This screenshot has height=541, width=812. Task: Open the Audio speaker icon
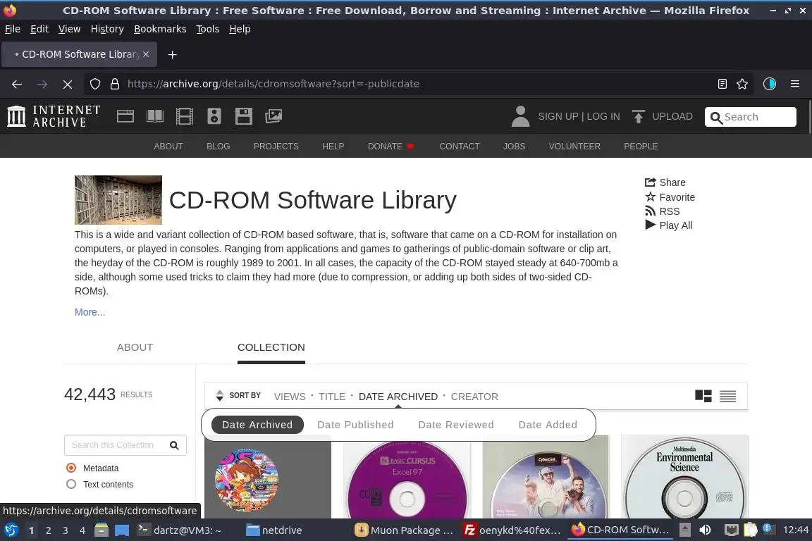[x=214, y=116]
